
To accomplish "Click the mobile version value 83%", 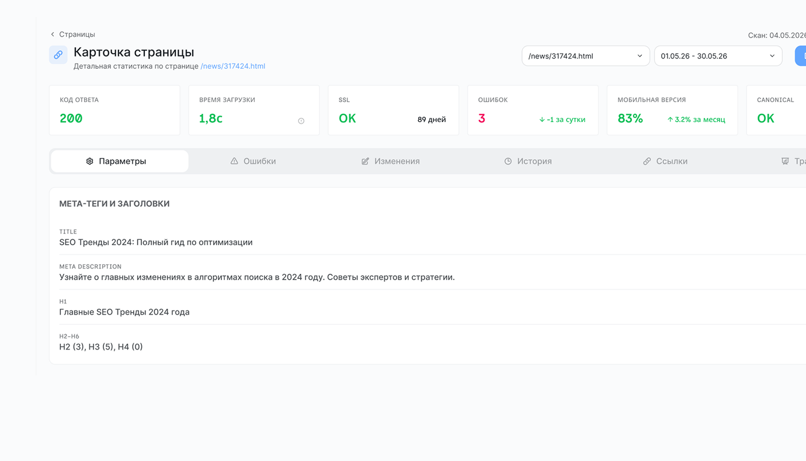I will (x=630, y=118).
